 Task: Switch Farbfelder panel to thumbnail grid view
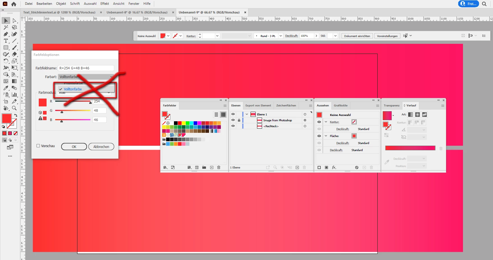(x=223, y=115)
